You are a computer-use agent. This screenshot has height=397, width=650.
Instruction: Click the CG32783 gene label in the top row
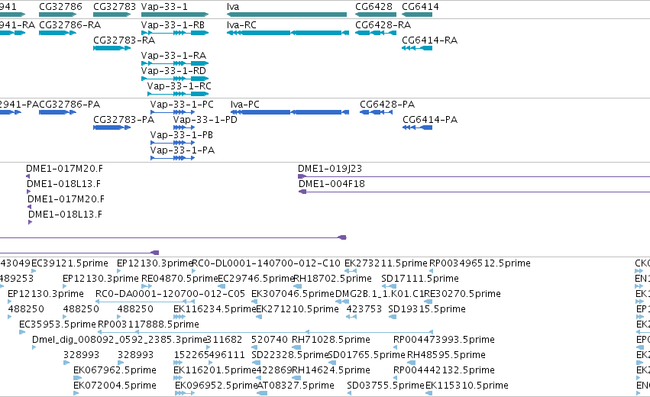click(115, 7)
